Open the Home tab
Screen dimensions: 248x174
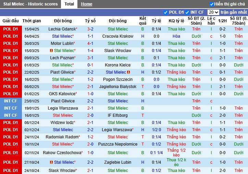(87, 4)
